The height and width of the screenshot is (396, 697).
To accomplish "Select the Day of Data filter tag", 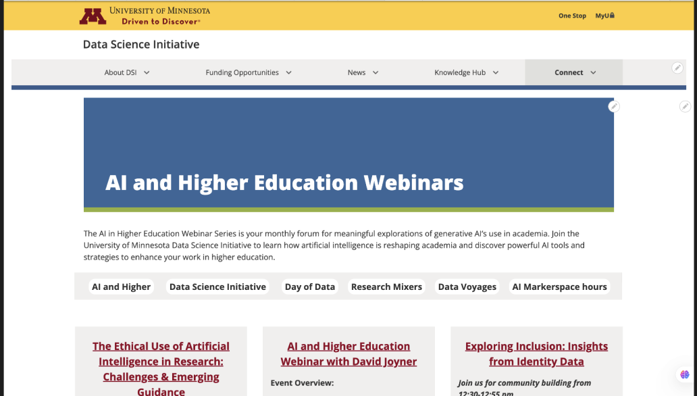I will pos(310,287).
